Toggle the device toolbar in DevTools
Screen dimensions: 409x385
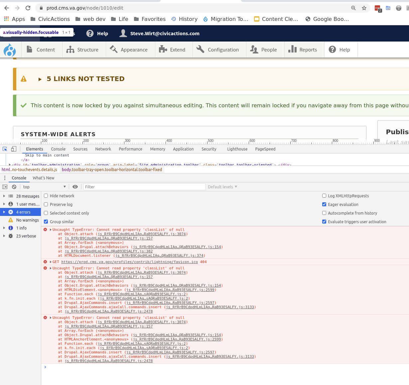coord(14,149)
